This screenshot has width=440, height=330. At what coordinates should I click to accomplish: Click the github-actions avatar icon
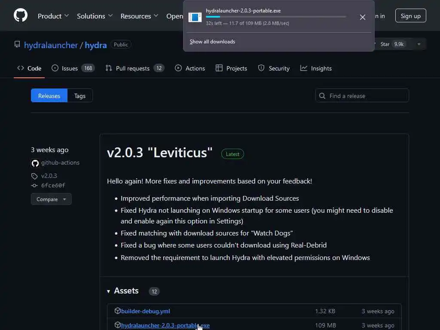point(35,163)
